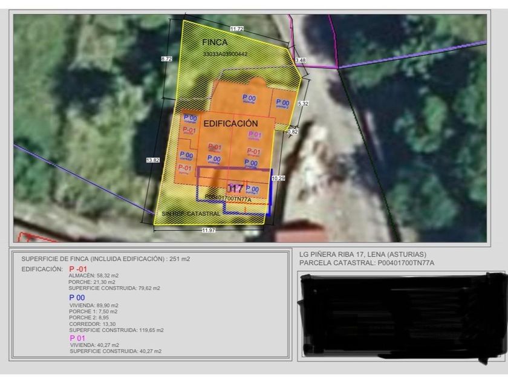Click P00401700TN77A label on the map
This screenshot has width=508, height=381.
pos(228,199)
